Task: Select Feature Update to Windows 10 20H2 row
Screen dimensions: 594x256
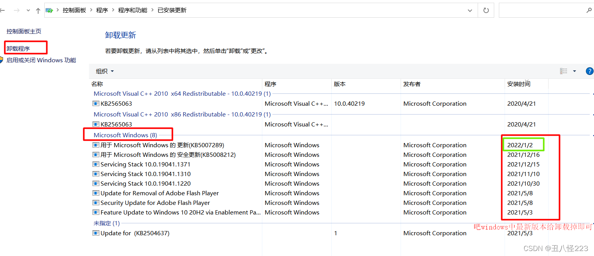Action: pos(181,212)
